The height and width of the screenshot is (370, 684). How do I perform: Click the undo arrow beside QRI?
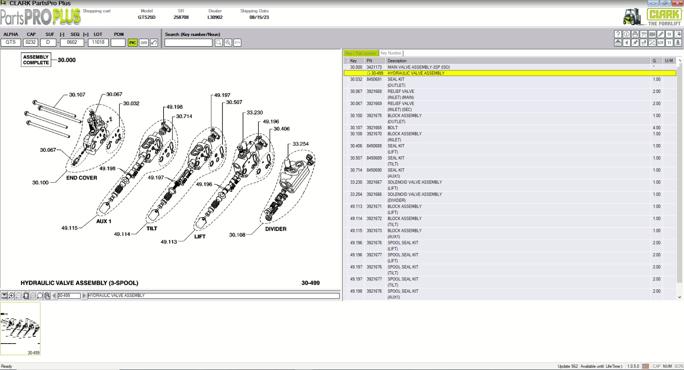pyautogui.click(x=154, y=43)
